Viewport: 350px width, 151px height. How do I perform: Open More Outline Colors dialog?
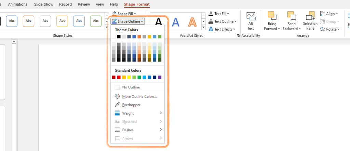tap(139, 97)
